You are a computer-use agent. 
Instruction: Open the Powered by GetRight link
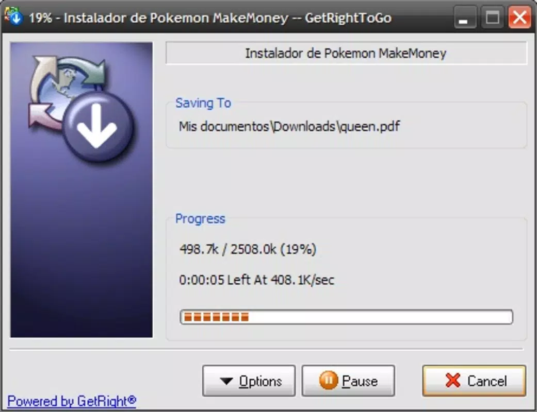[72, 401]
